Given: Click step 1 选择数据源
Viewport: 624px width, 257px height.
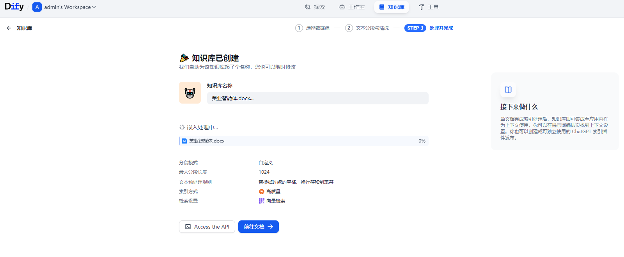Looking at the screenshot, I should (x=313, y=28).
